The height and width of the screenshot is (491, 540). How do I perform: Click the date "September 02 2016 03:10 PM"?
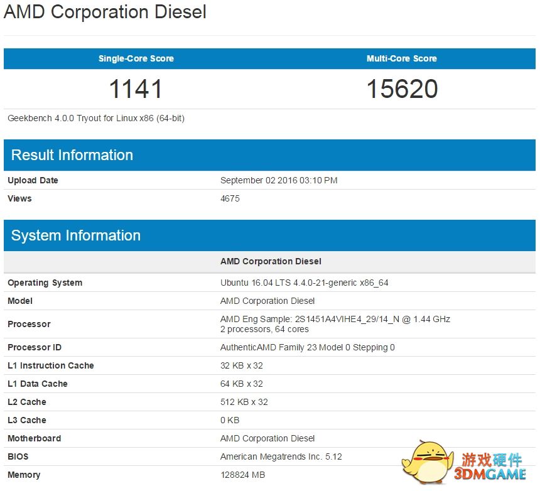click(x=279, y=180)
